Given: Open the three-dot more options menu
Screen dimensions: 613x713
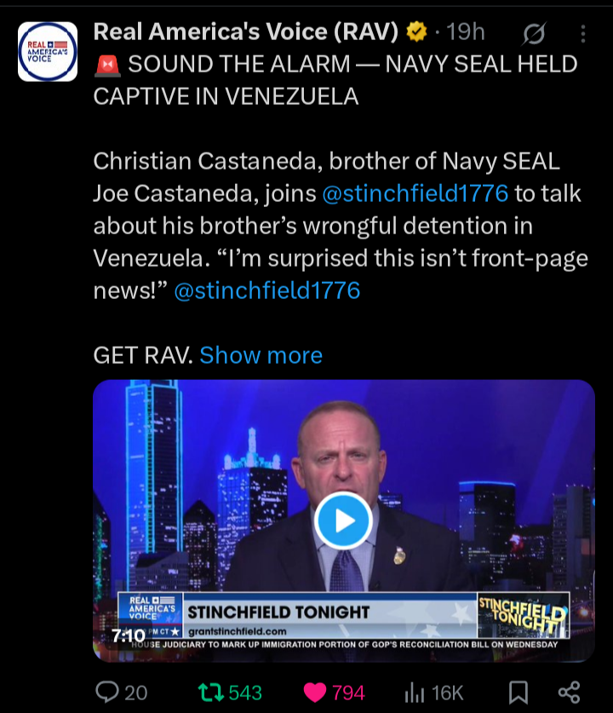Looking at the screenshot, I should (583, 34).
